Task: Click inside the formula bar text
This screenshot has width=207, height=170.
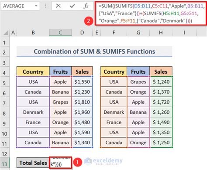Action: (x=151, y=14)
